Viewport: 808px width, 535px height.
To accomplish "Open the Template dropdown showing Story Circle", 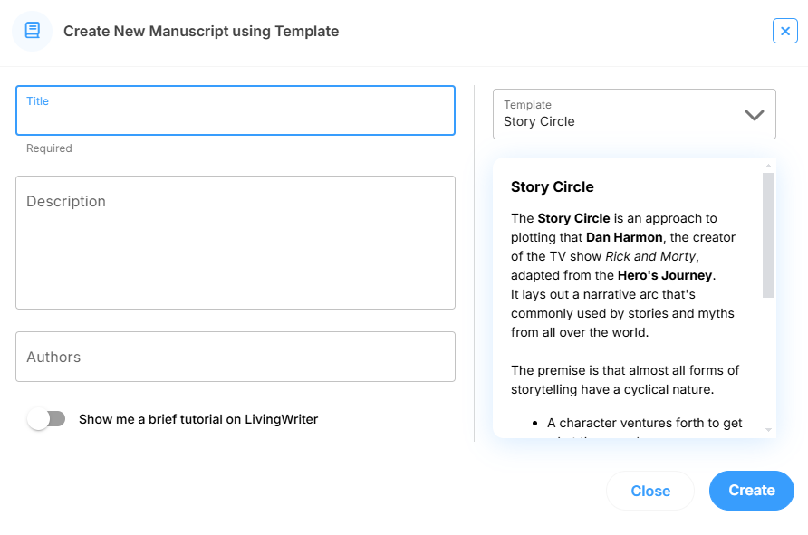I will (633, 114).
